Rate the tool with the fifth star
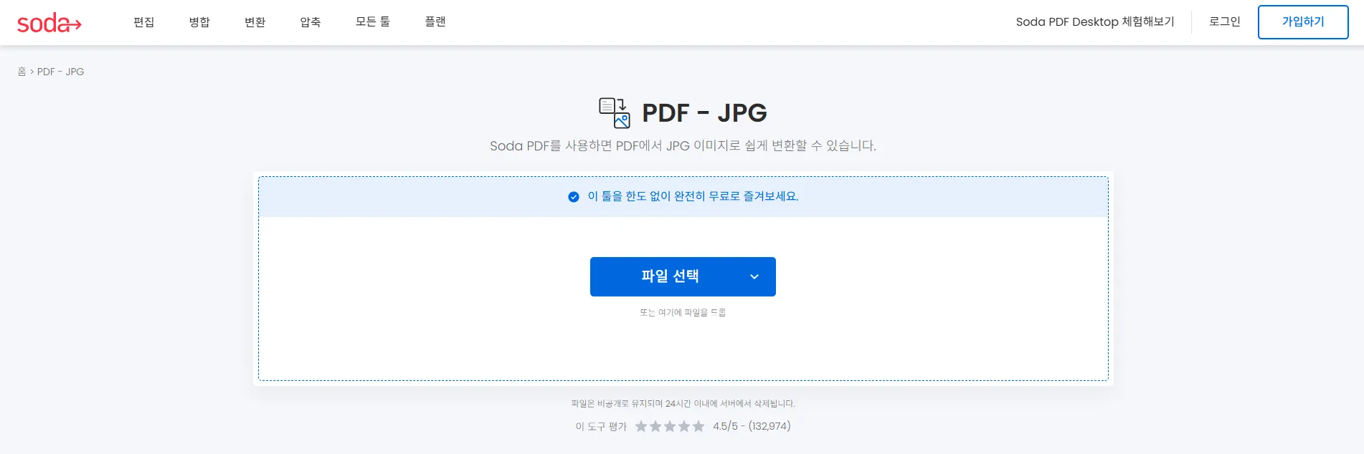Image resolution: width=1364 pixels, height=454 pixels. click(698, 427)
